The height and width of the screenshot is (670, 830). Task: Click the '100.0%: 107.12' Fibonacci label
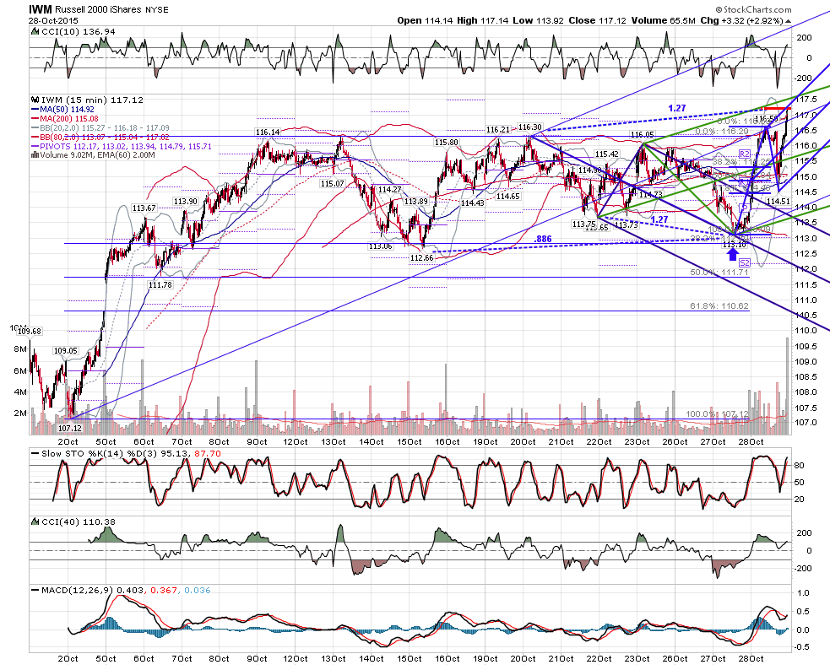[717, 414]
